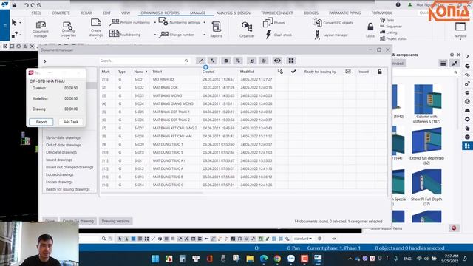Click the pencil edit icon in Document manager
The width and height of the screenshot is (473, 266).
(x=200, y=61)
